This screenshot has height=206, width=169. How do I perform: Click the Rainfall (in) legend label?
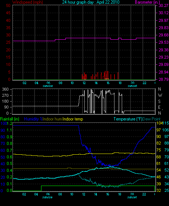pos(10,119)
